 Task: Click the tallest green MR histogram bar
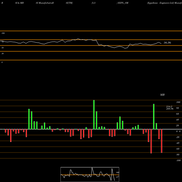point(94,115)
